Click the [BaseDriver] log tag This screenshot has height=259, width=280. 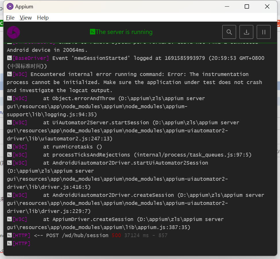[x=31, y=58]
